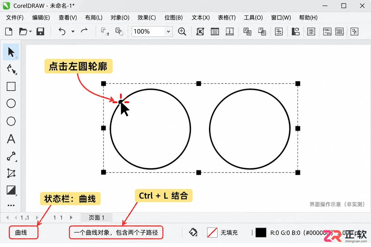371x247 pixels.
Task: Click the Open folder icon
Action: click(23, 32)
